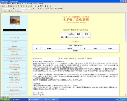This screenshot has width=127, height=101.
Task: Open the 挿入 menu
Action: coord(24,4)
